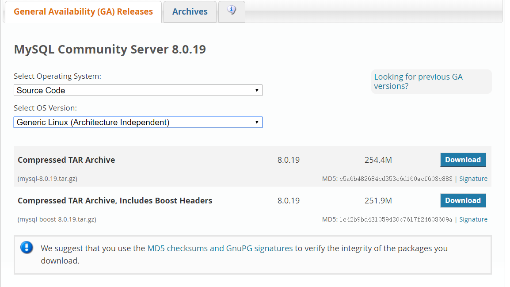Expand the Select OS Version dropdown
Screen dimensions: 510x287
138,122
